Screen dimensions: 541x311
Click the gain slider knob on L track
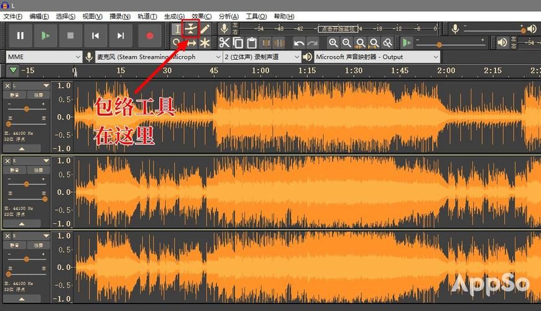pos(26,108)
